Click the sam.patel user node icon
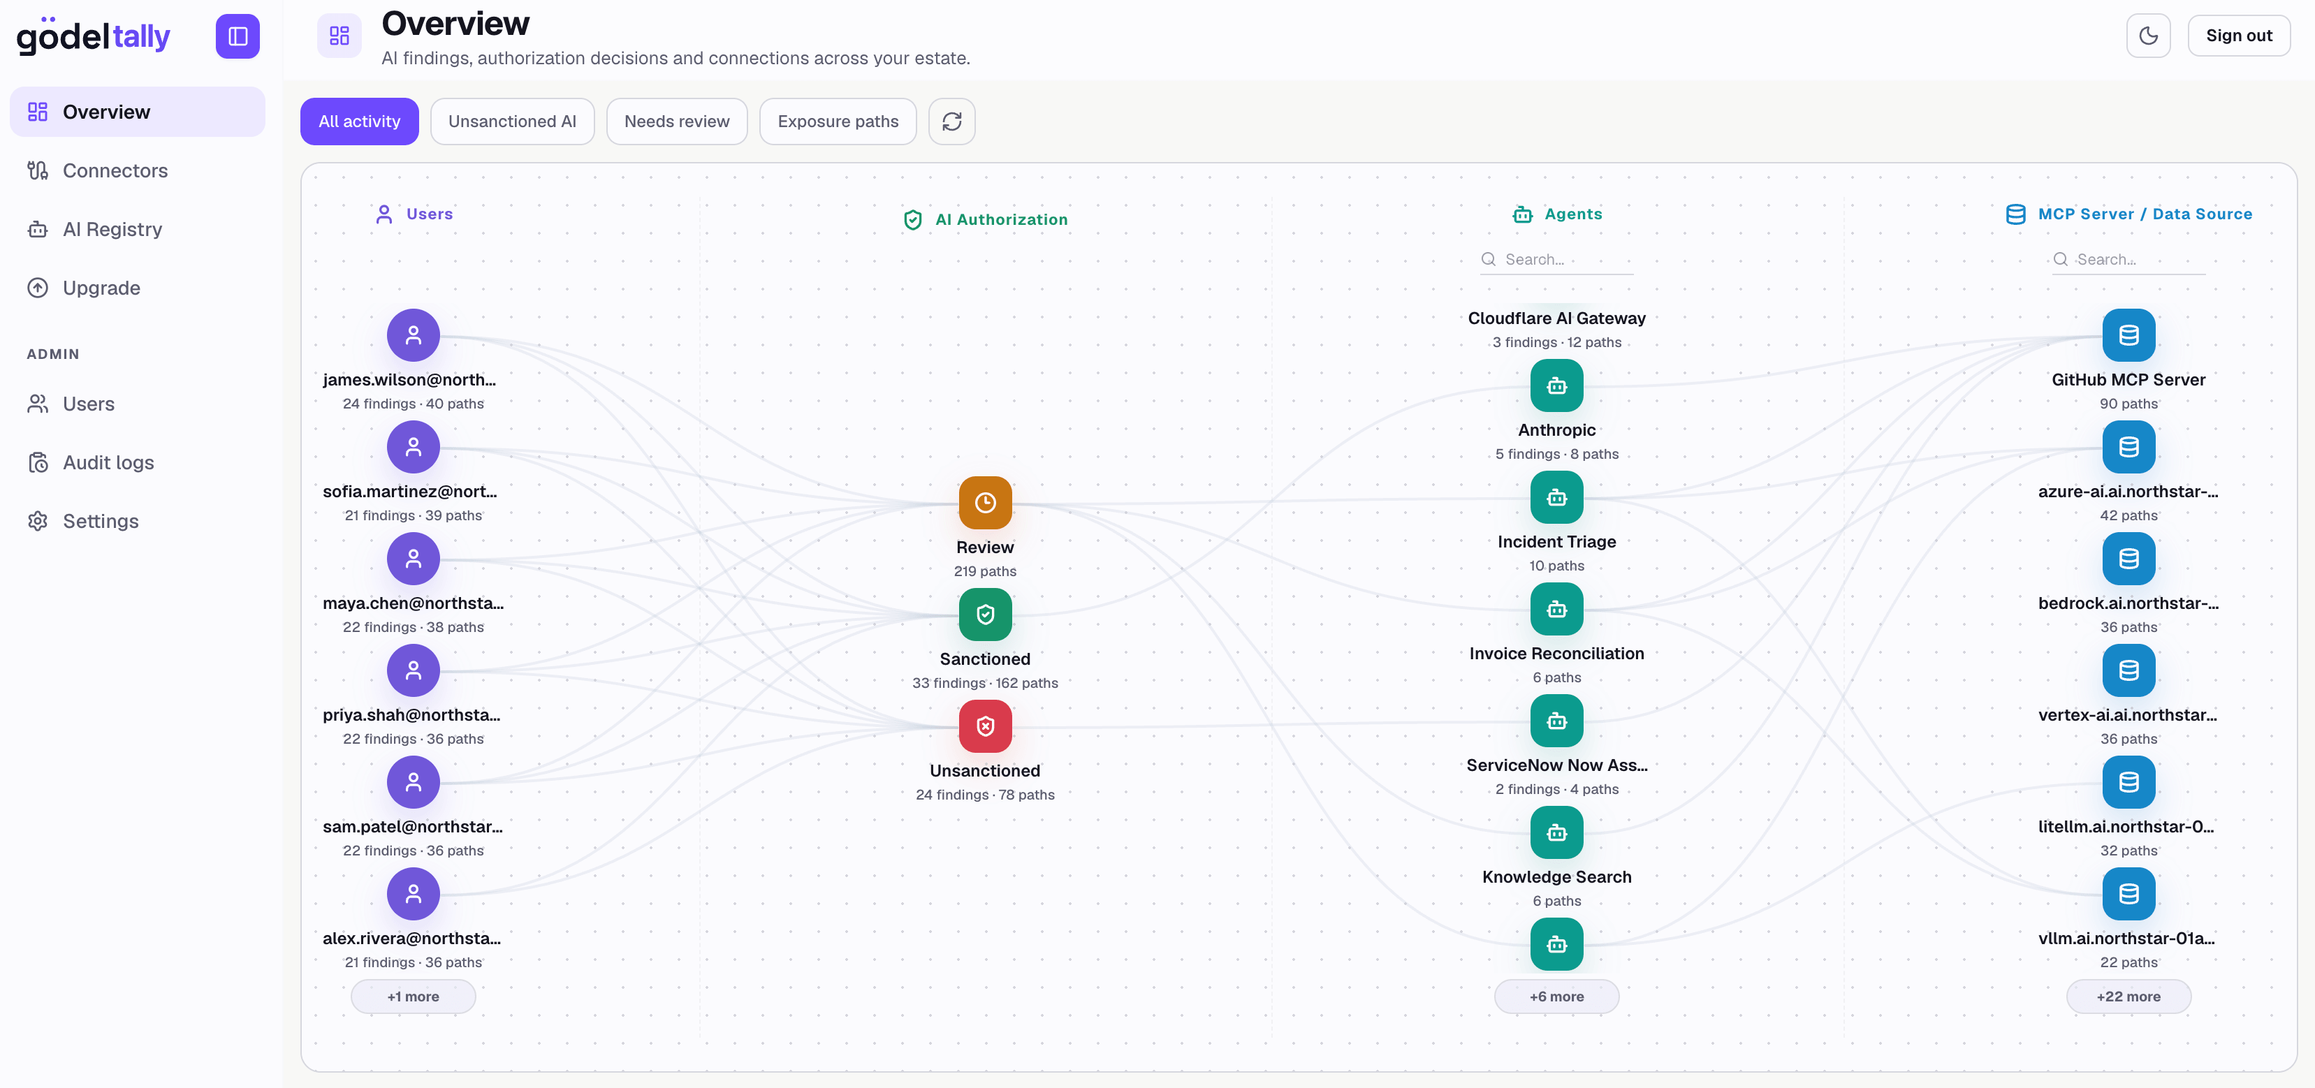The image size is (2315, 1088). click(414, 781)
